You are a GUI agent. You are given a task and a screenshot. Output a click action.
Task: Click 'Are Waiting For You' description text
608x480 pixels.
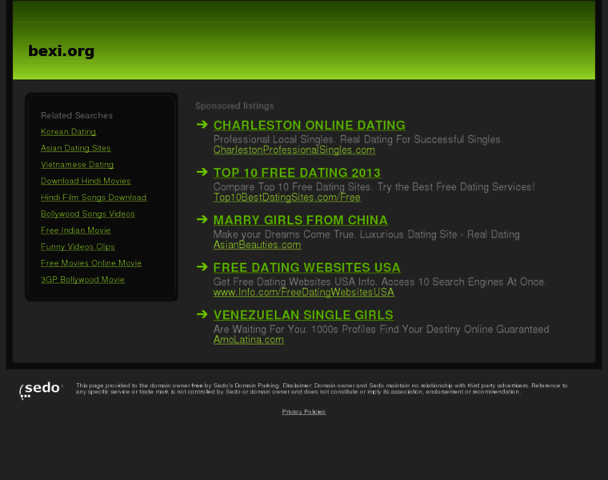[381, 329]
